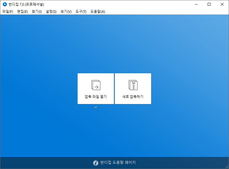Open the 파일(F) menu
Image resolution: width=229 pixels, height=169 pixels.
[x=8, y=12]
